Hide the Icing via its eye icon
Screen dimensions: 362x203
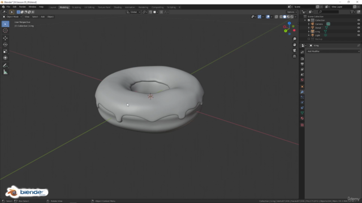[359, 32]
